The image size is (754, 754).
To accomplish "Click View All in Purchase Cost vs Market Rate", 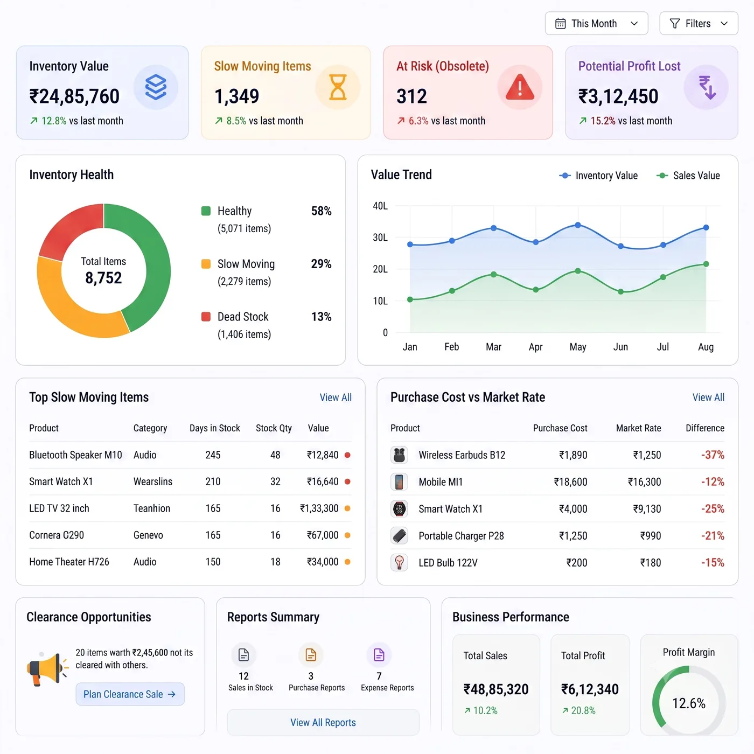I will pyautogui.click(x=708, y=397).
